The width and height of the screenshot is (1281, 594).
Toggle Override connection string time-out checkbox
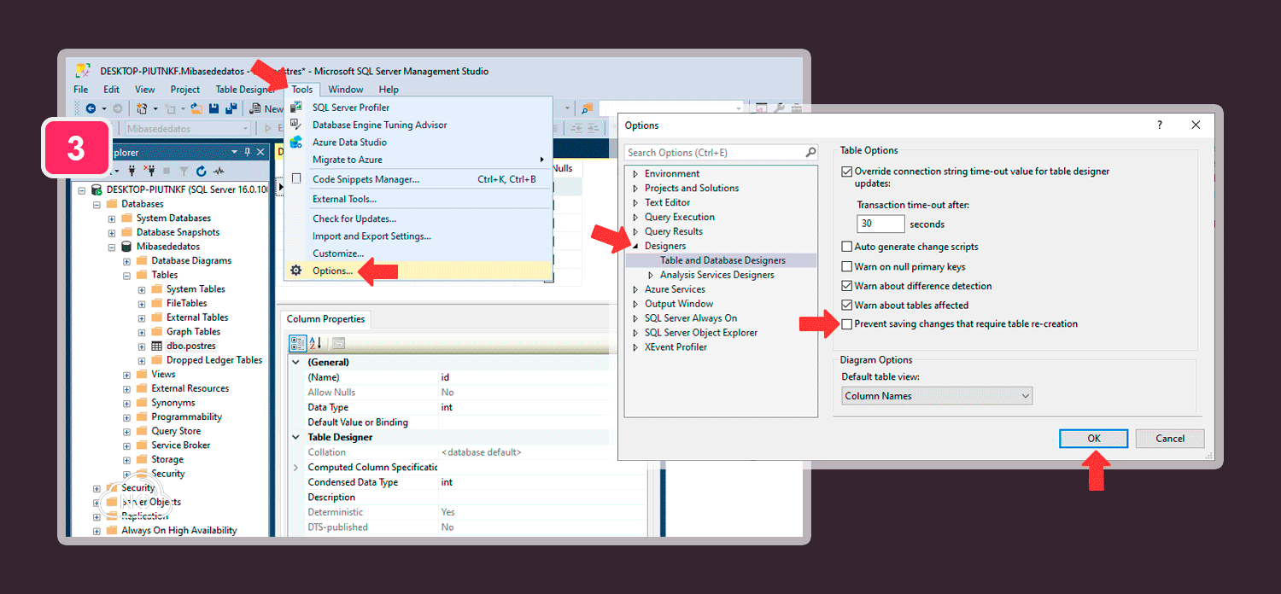pos(846,172)
